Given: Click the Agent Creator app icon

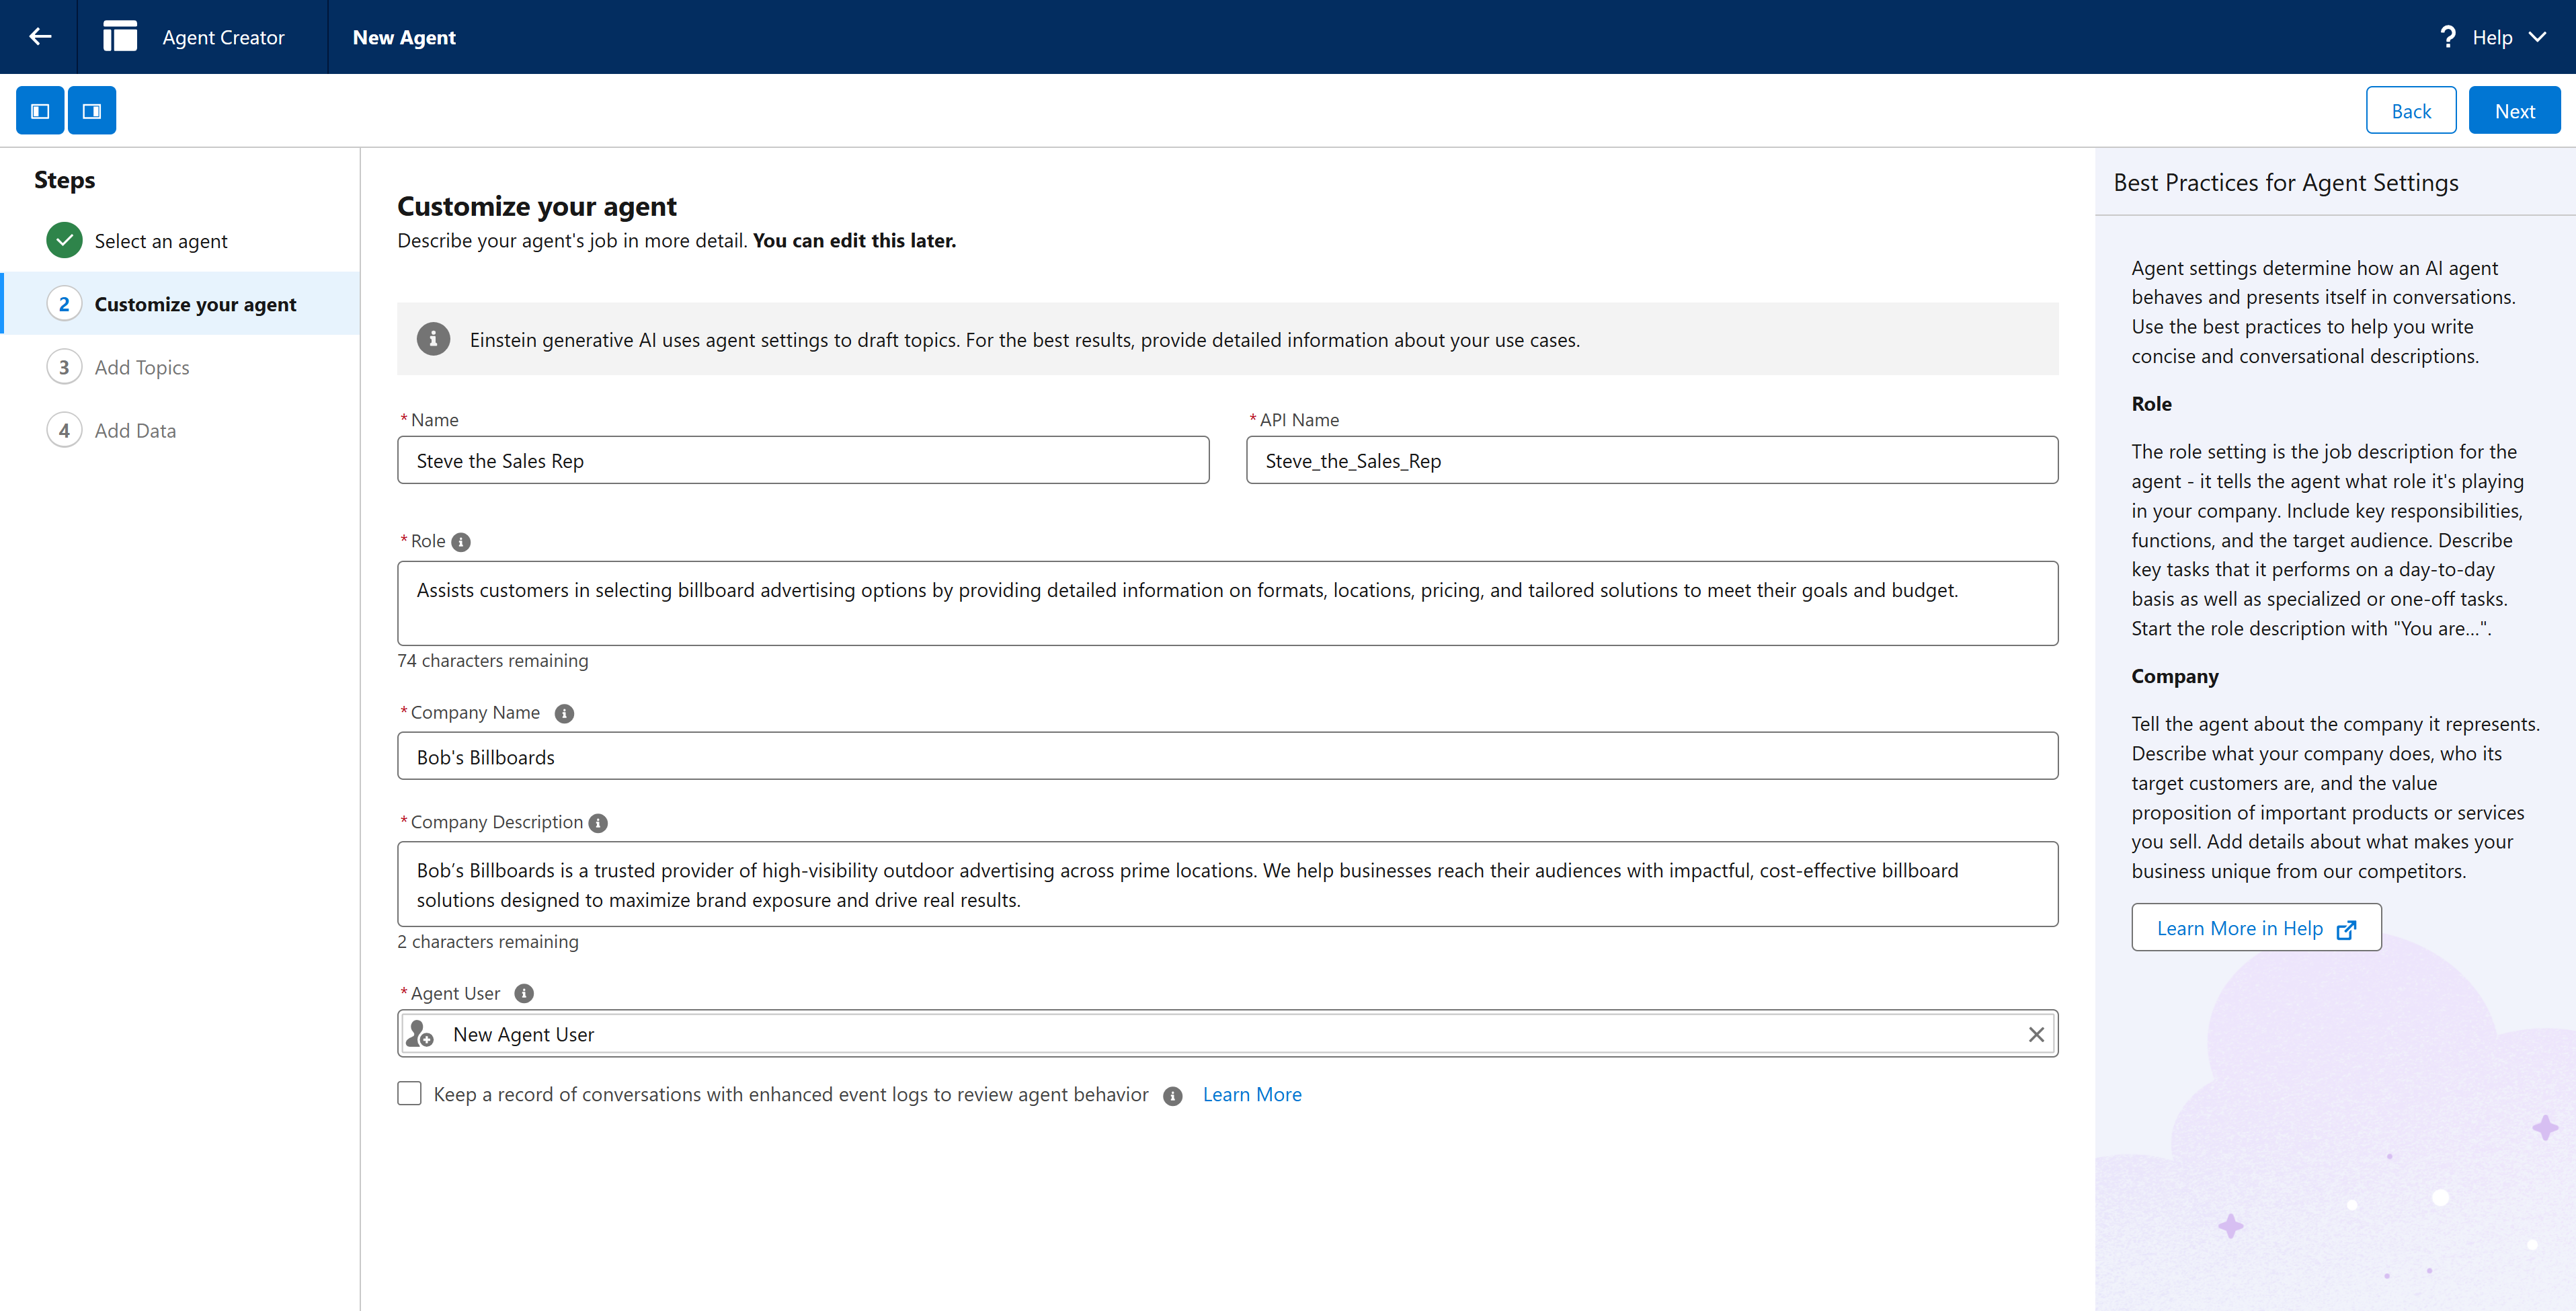Looking at the screenshot, I should (120, 37).
